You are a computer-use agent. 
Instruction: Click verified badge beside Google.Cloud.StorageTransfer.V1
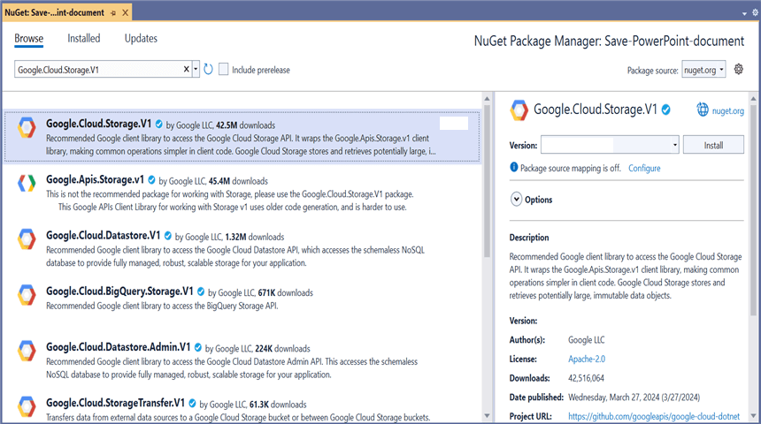192,403
